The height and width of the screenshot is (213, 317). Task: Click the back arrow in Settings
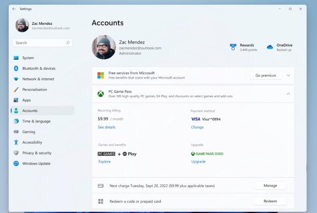(x=14, y=9)
